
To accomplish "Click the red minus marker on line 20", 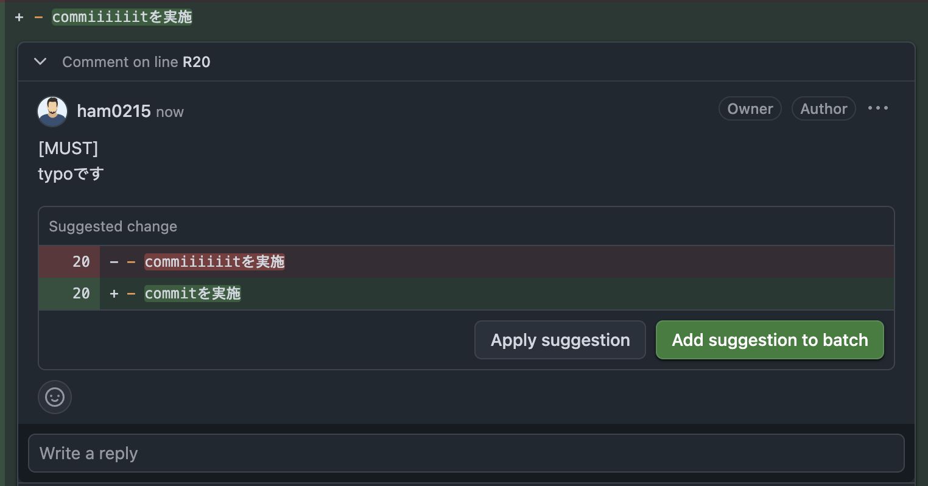I will (x=113, y=261).
